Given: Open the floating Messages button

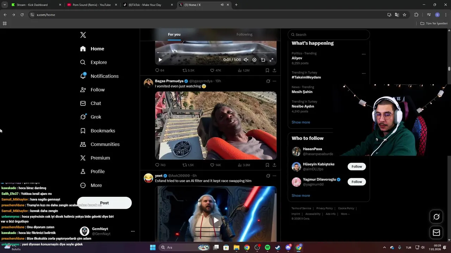Looking at the screenshot, I should point(436,233).
